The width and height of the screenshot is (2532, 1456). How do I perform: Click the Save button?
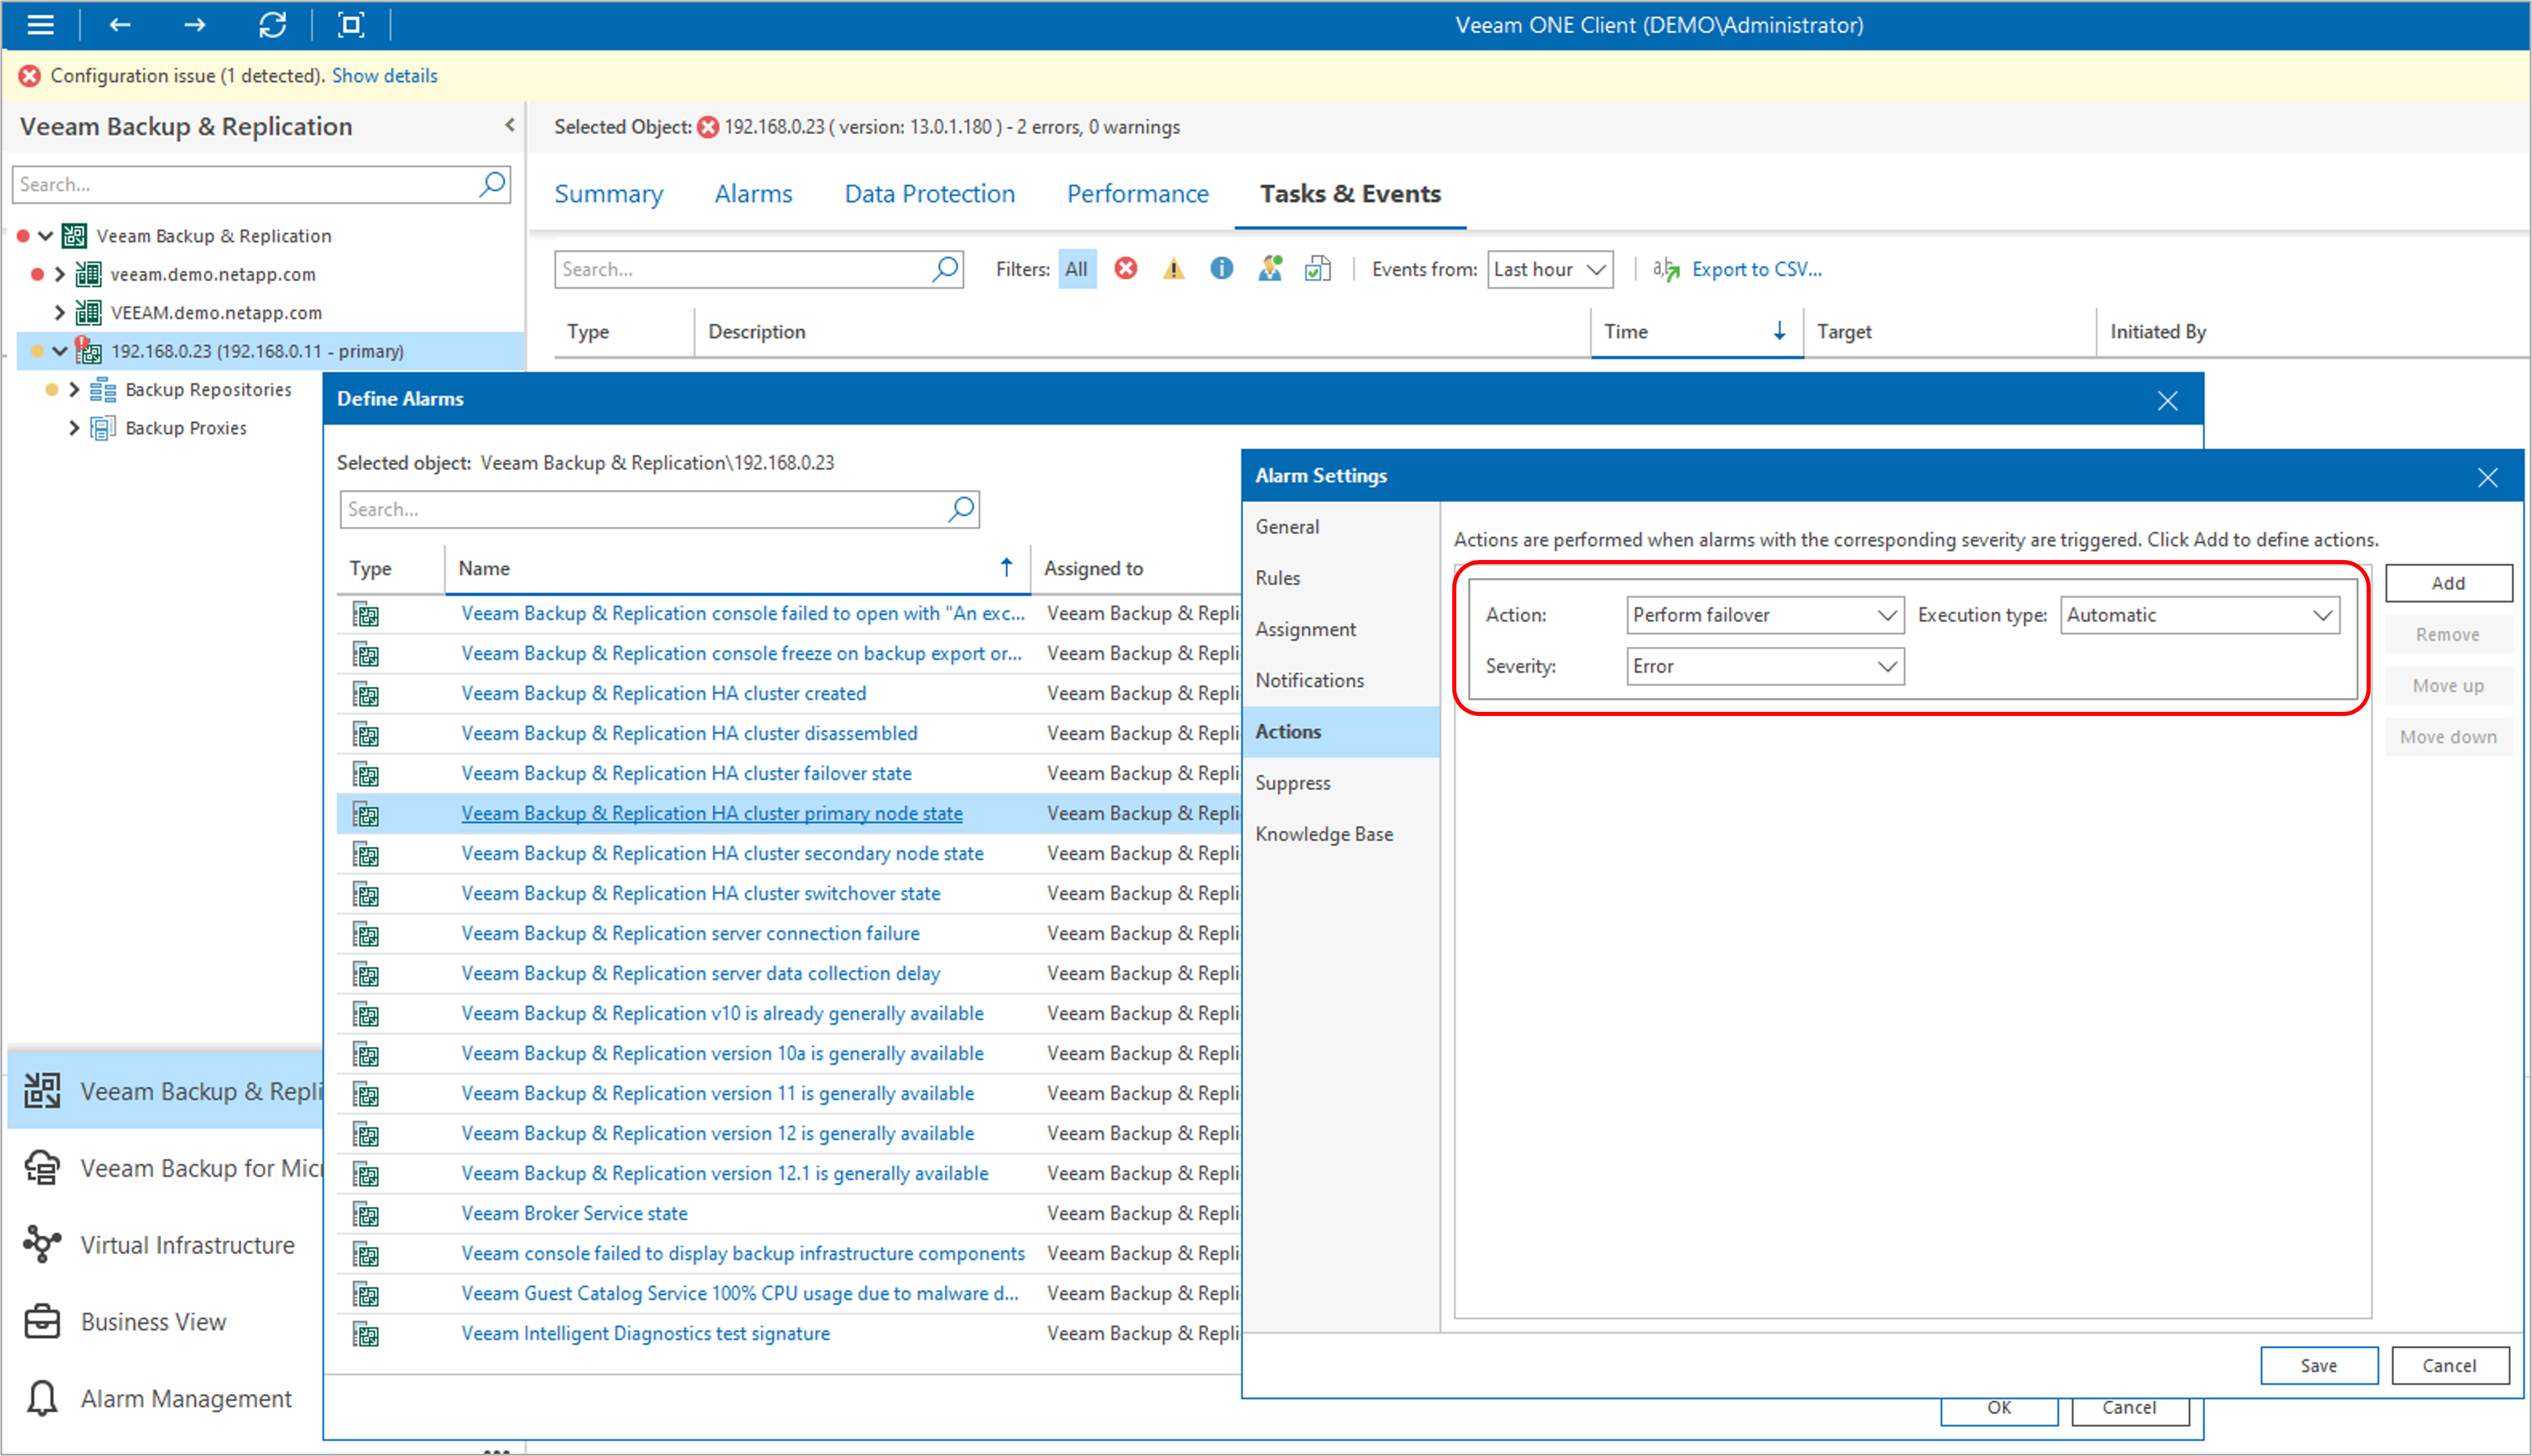tap(2318, 1366)
